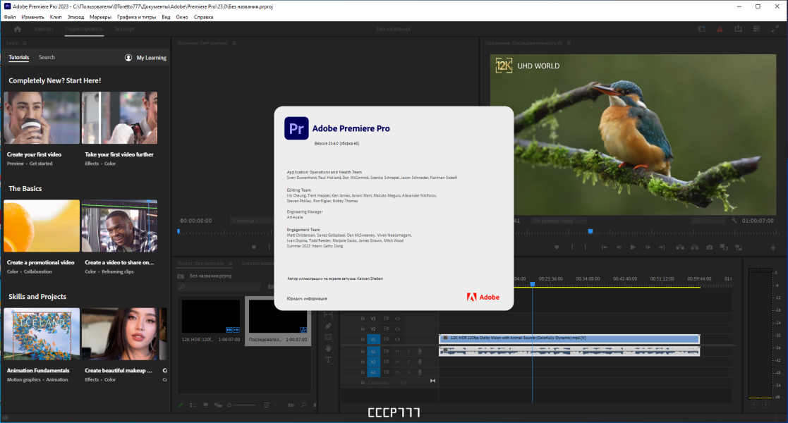788x423 pixels.
Task: Click the Project panel thumbnail zoom slider
Action: 241,405
